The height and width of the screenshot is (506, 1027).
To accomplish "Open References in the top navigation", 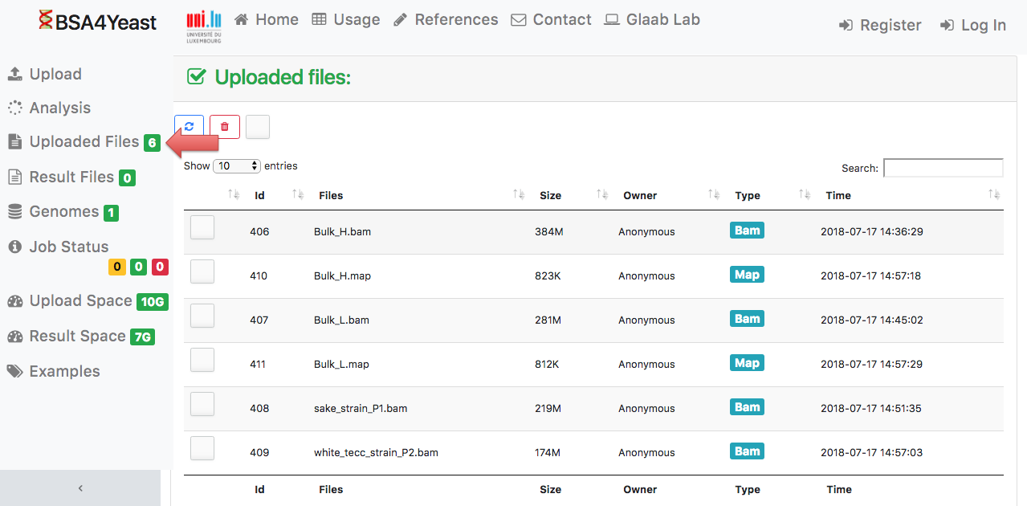I will (446, 19).
